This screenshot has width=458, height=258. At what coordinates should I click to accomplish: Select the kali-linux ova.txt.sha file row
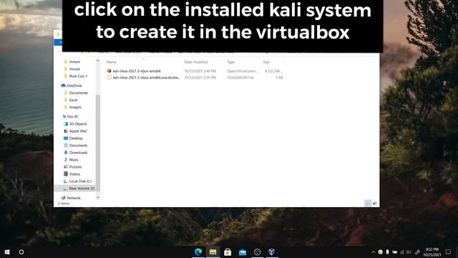pyautogui.click(x=195, y=77)
